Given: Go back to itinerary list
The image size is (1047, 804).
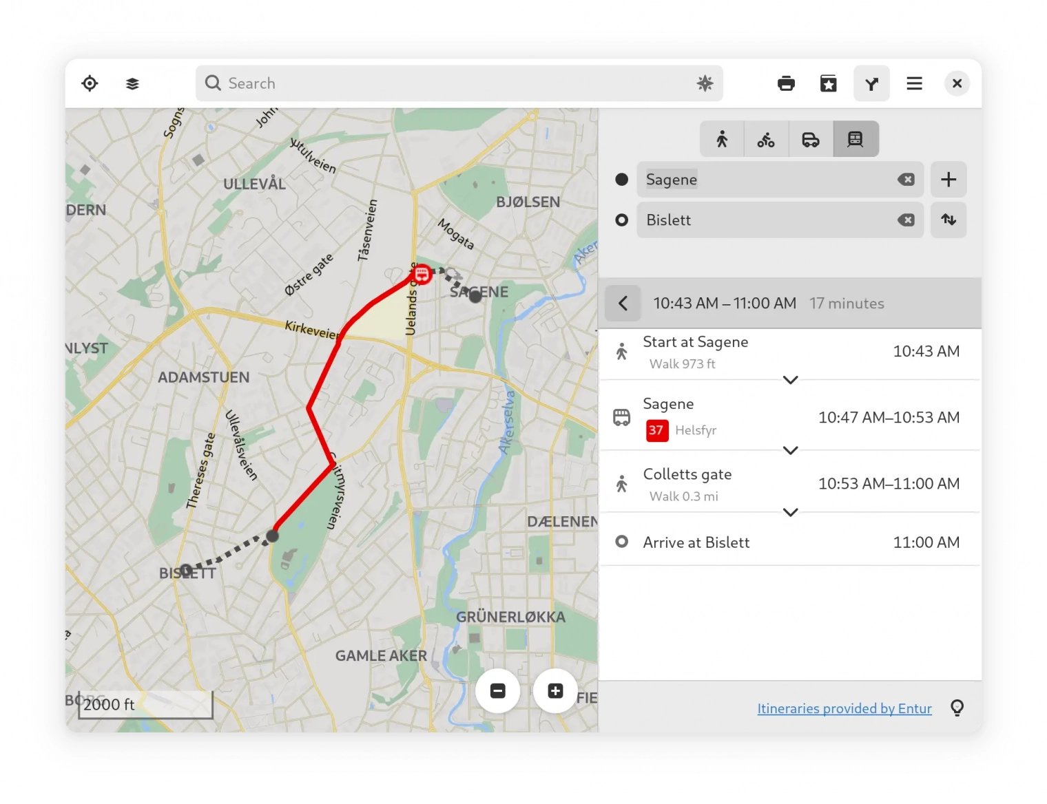Looking at the screenshot, I should [x=623, y=304].
